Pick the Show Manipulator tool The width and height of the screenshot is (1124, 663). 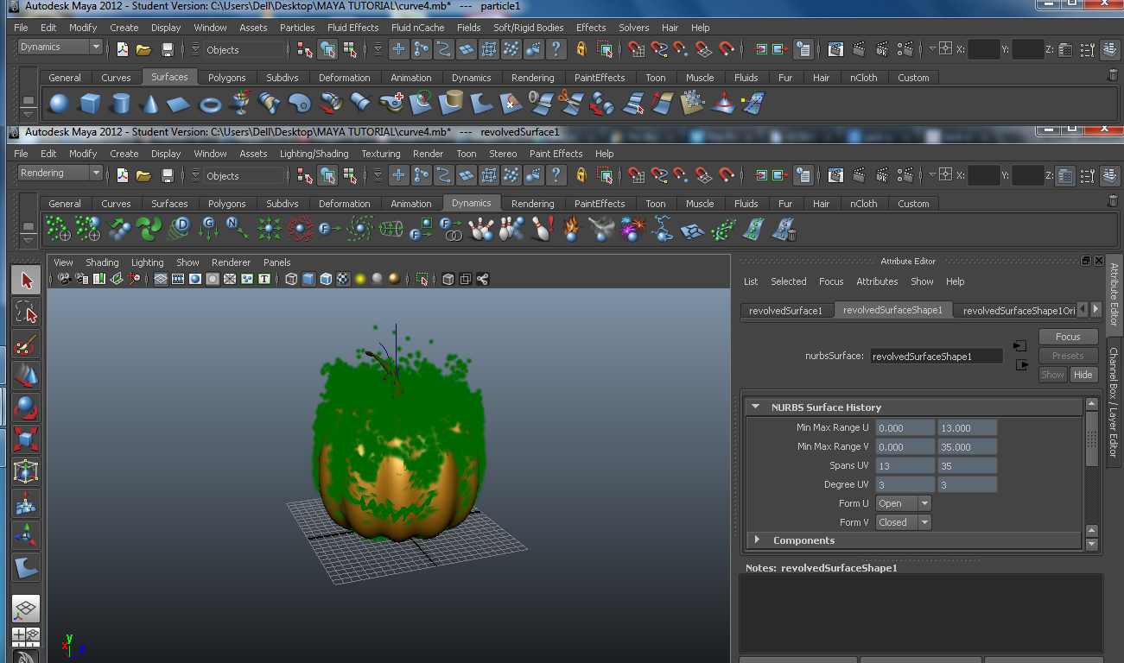26,536
